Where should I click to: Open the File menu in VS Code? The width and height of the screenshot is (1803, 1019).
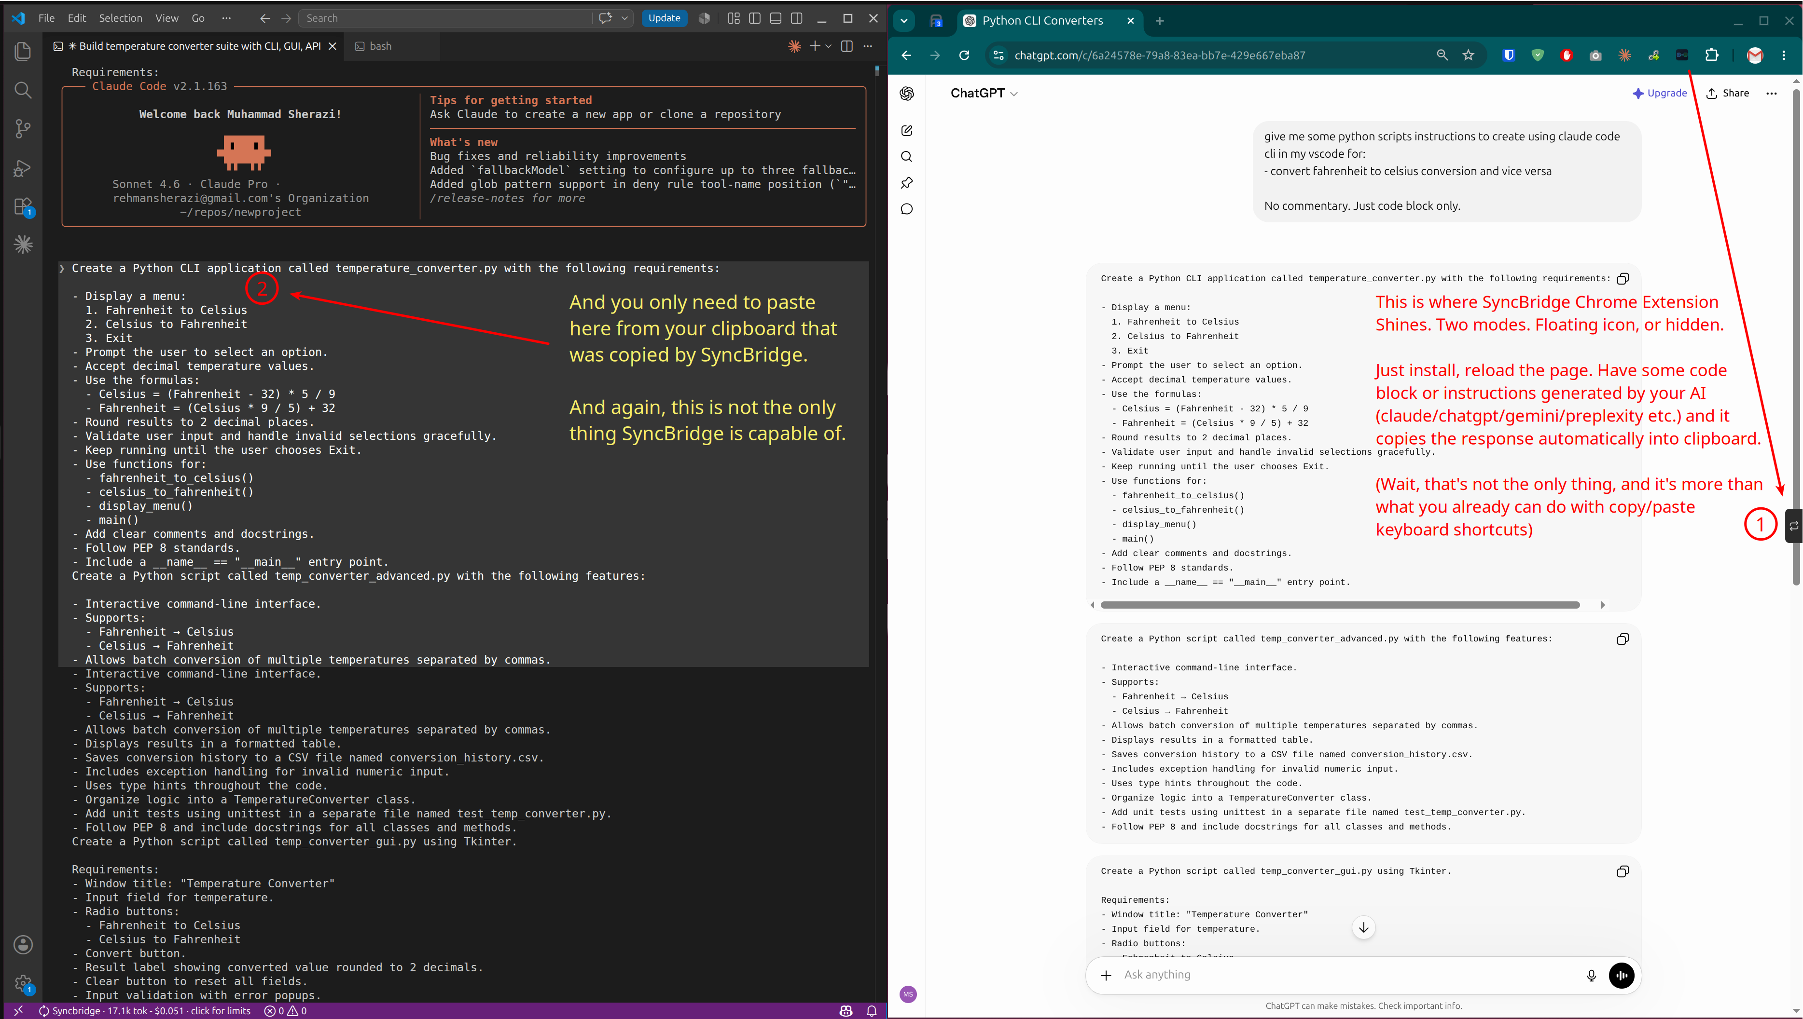pyautogui.click(x=46, y=18)
